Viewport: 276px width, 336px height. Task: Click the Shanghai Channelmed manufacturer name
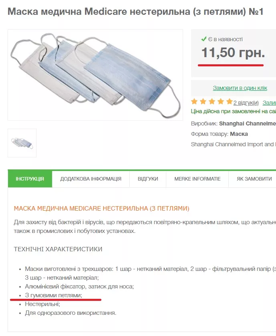[x=247, y=124]
